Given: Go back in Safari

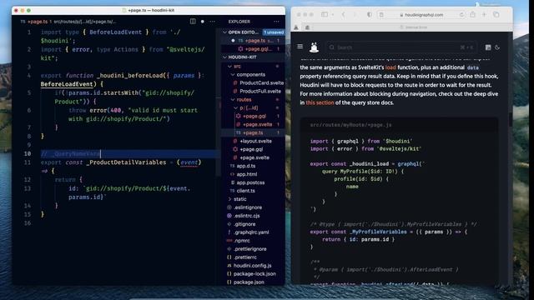Looking at the screenshot, I should click(343, 15).
